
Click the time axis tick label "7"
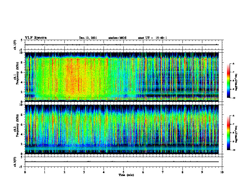click(x=163, y=172)
